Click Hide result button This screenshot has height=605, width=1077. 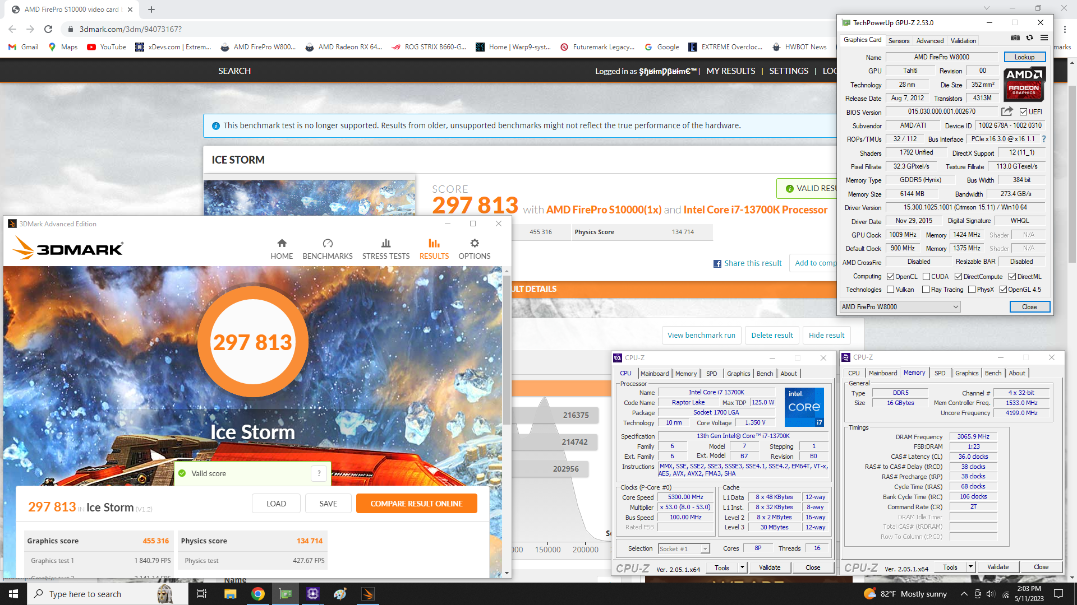[x=826, y=336]
